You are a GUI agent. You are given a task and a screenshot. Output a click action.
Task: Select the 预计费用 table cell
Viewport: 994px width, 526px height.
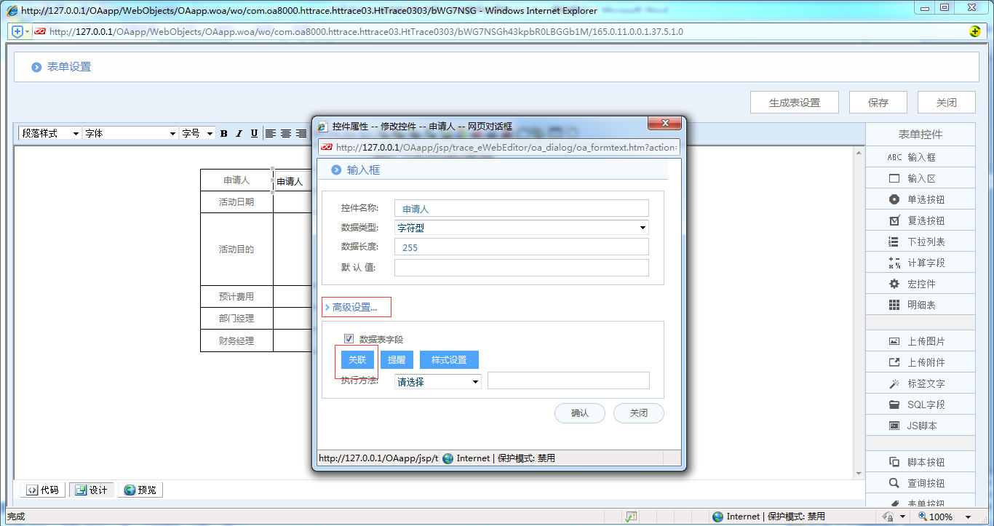(x=236, y=296)
